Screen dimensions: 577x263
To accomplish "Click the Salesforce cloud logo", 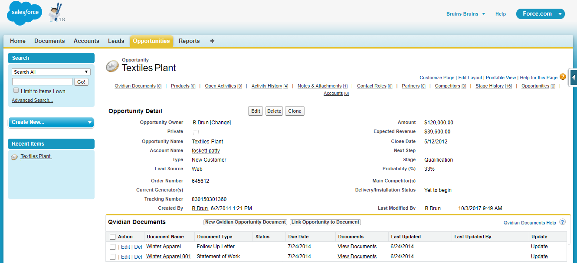I will [24, 13].
